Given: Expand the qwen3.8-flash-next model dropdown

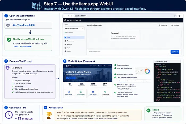Looking at the screenshot, I should pyautogui.click(x=74, y=28).
